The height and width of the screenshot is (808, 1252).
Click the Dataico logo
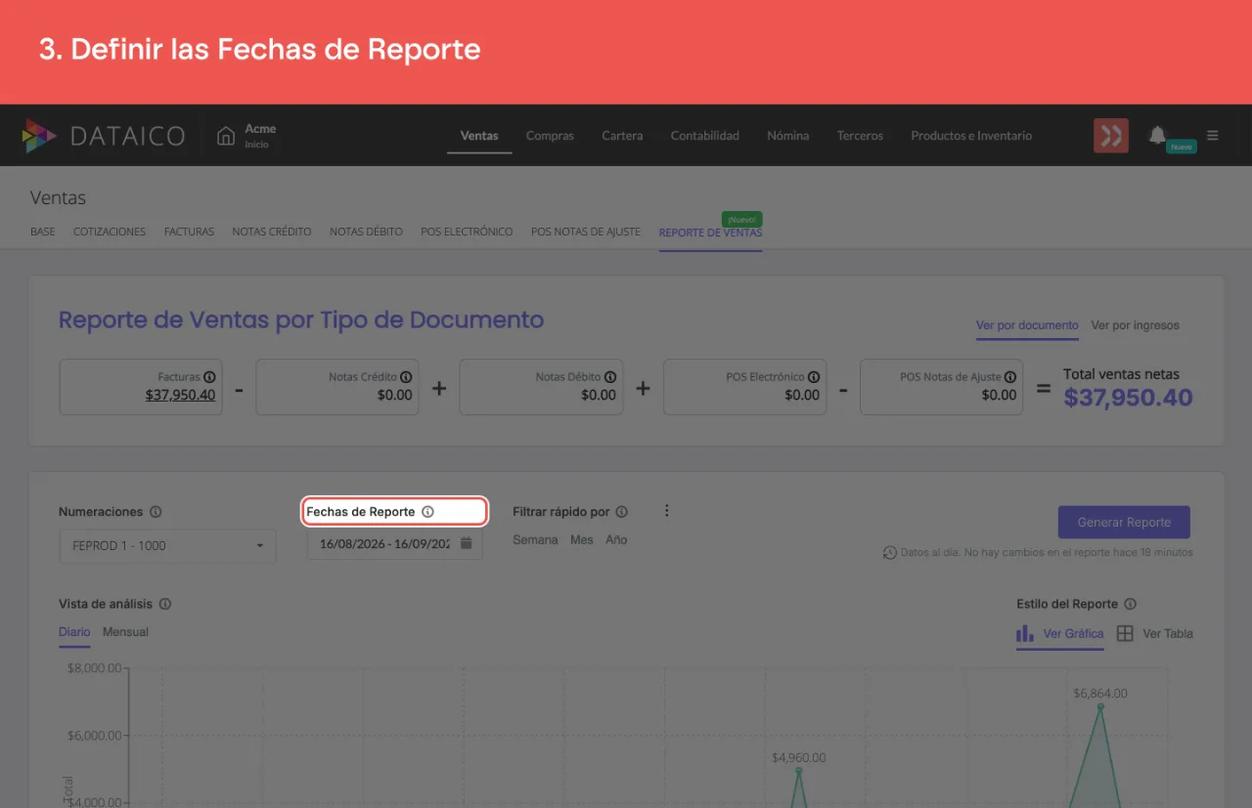tap(103, 136)
